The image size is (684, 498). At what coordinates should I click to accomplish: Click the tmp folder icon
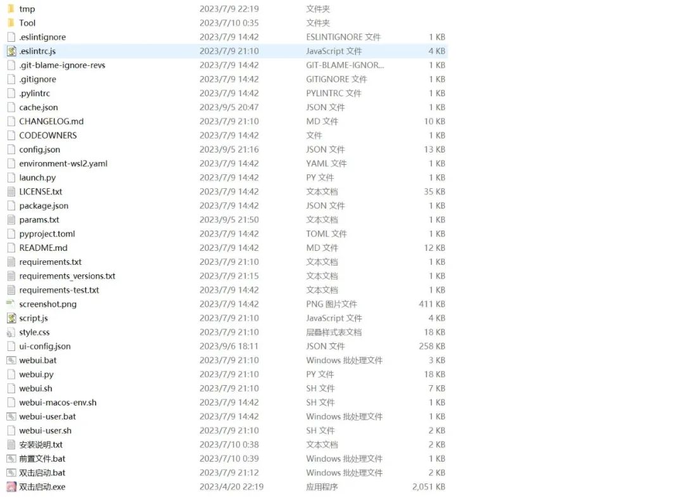pos(11,9)
